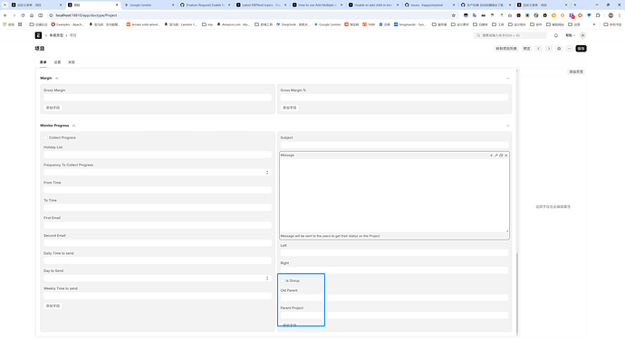Click the plus icon on the Message field
Viewport: 625px width, 339px height.
pyautogui.click(x=491, y=155)
